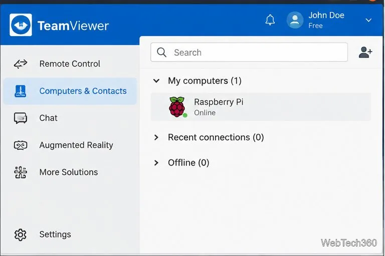Click the Settings gear icon

pos(21,234)
